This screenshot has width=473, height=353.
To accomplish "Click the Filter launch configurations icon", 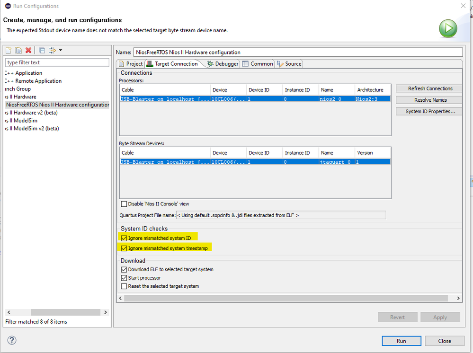I will (x=53, y=50).
